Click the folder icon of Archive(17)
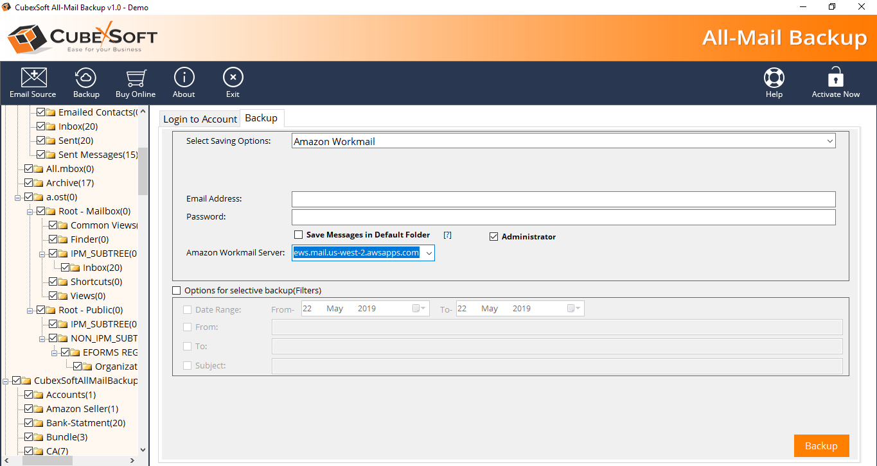Image resolution: width=877 pixels, height=466 pixels. coord(39,183)
